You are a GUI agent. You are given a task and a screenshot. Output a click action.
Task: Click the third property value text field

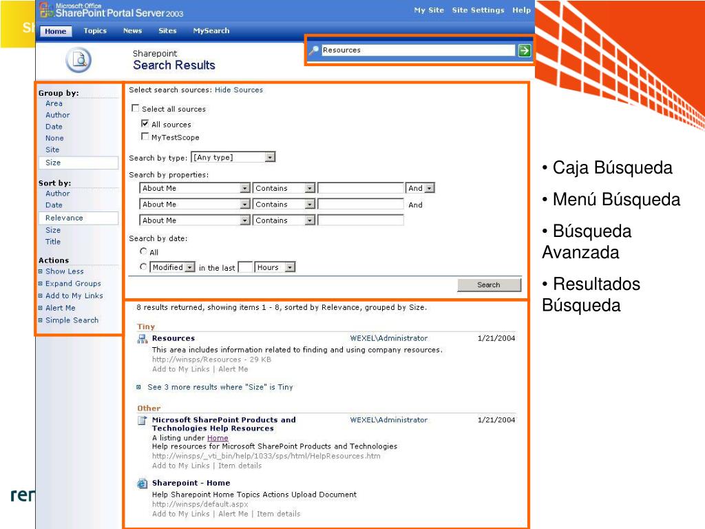361,220
